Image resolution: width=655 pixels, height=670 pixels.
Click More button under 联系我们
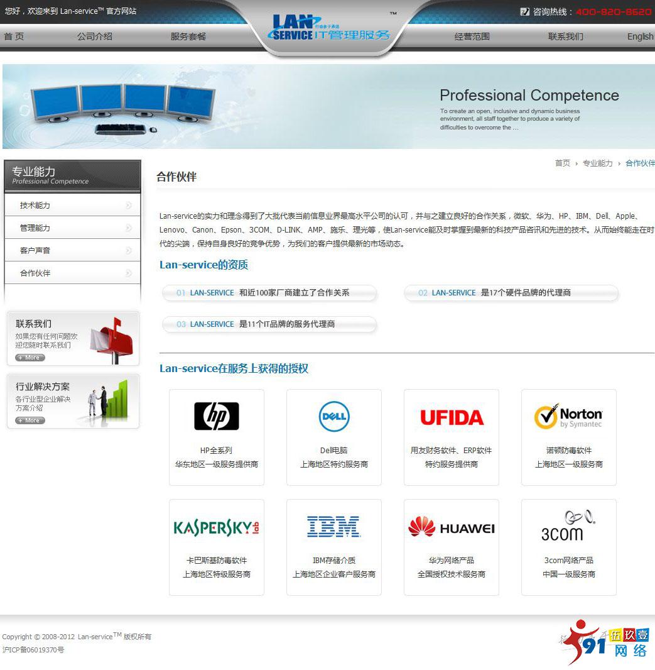coord(30,358)
